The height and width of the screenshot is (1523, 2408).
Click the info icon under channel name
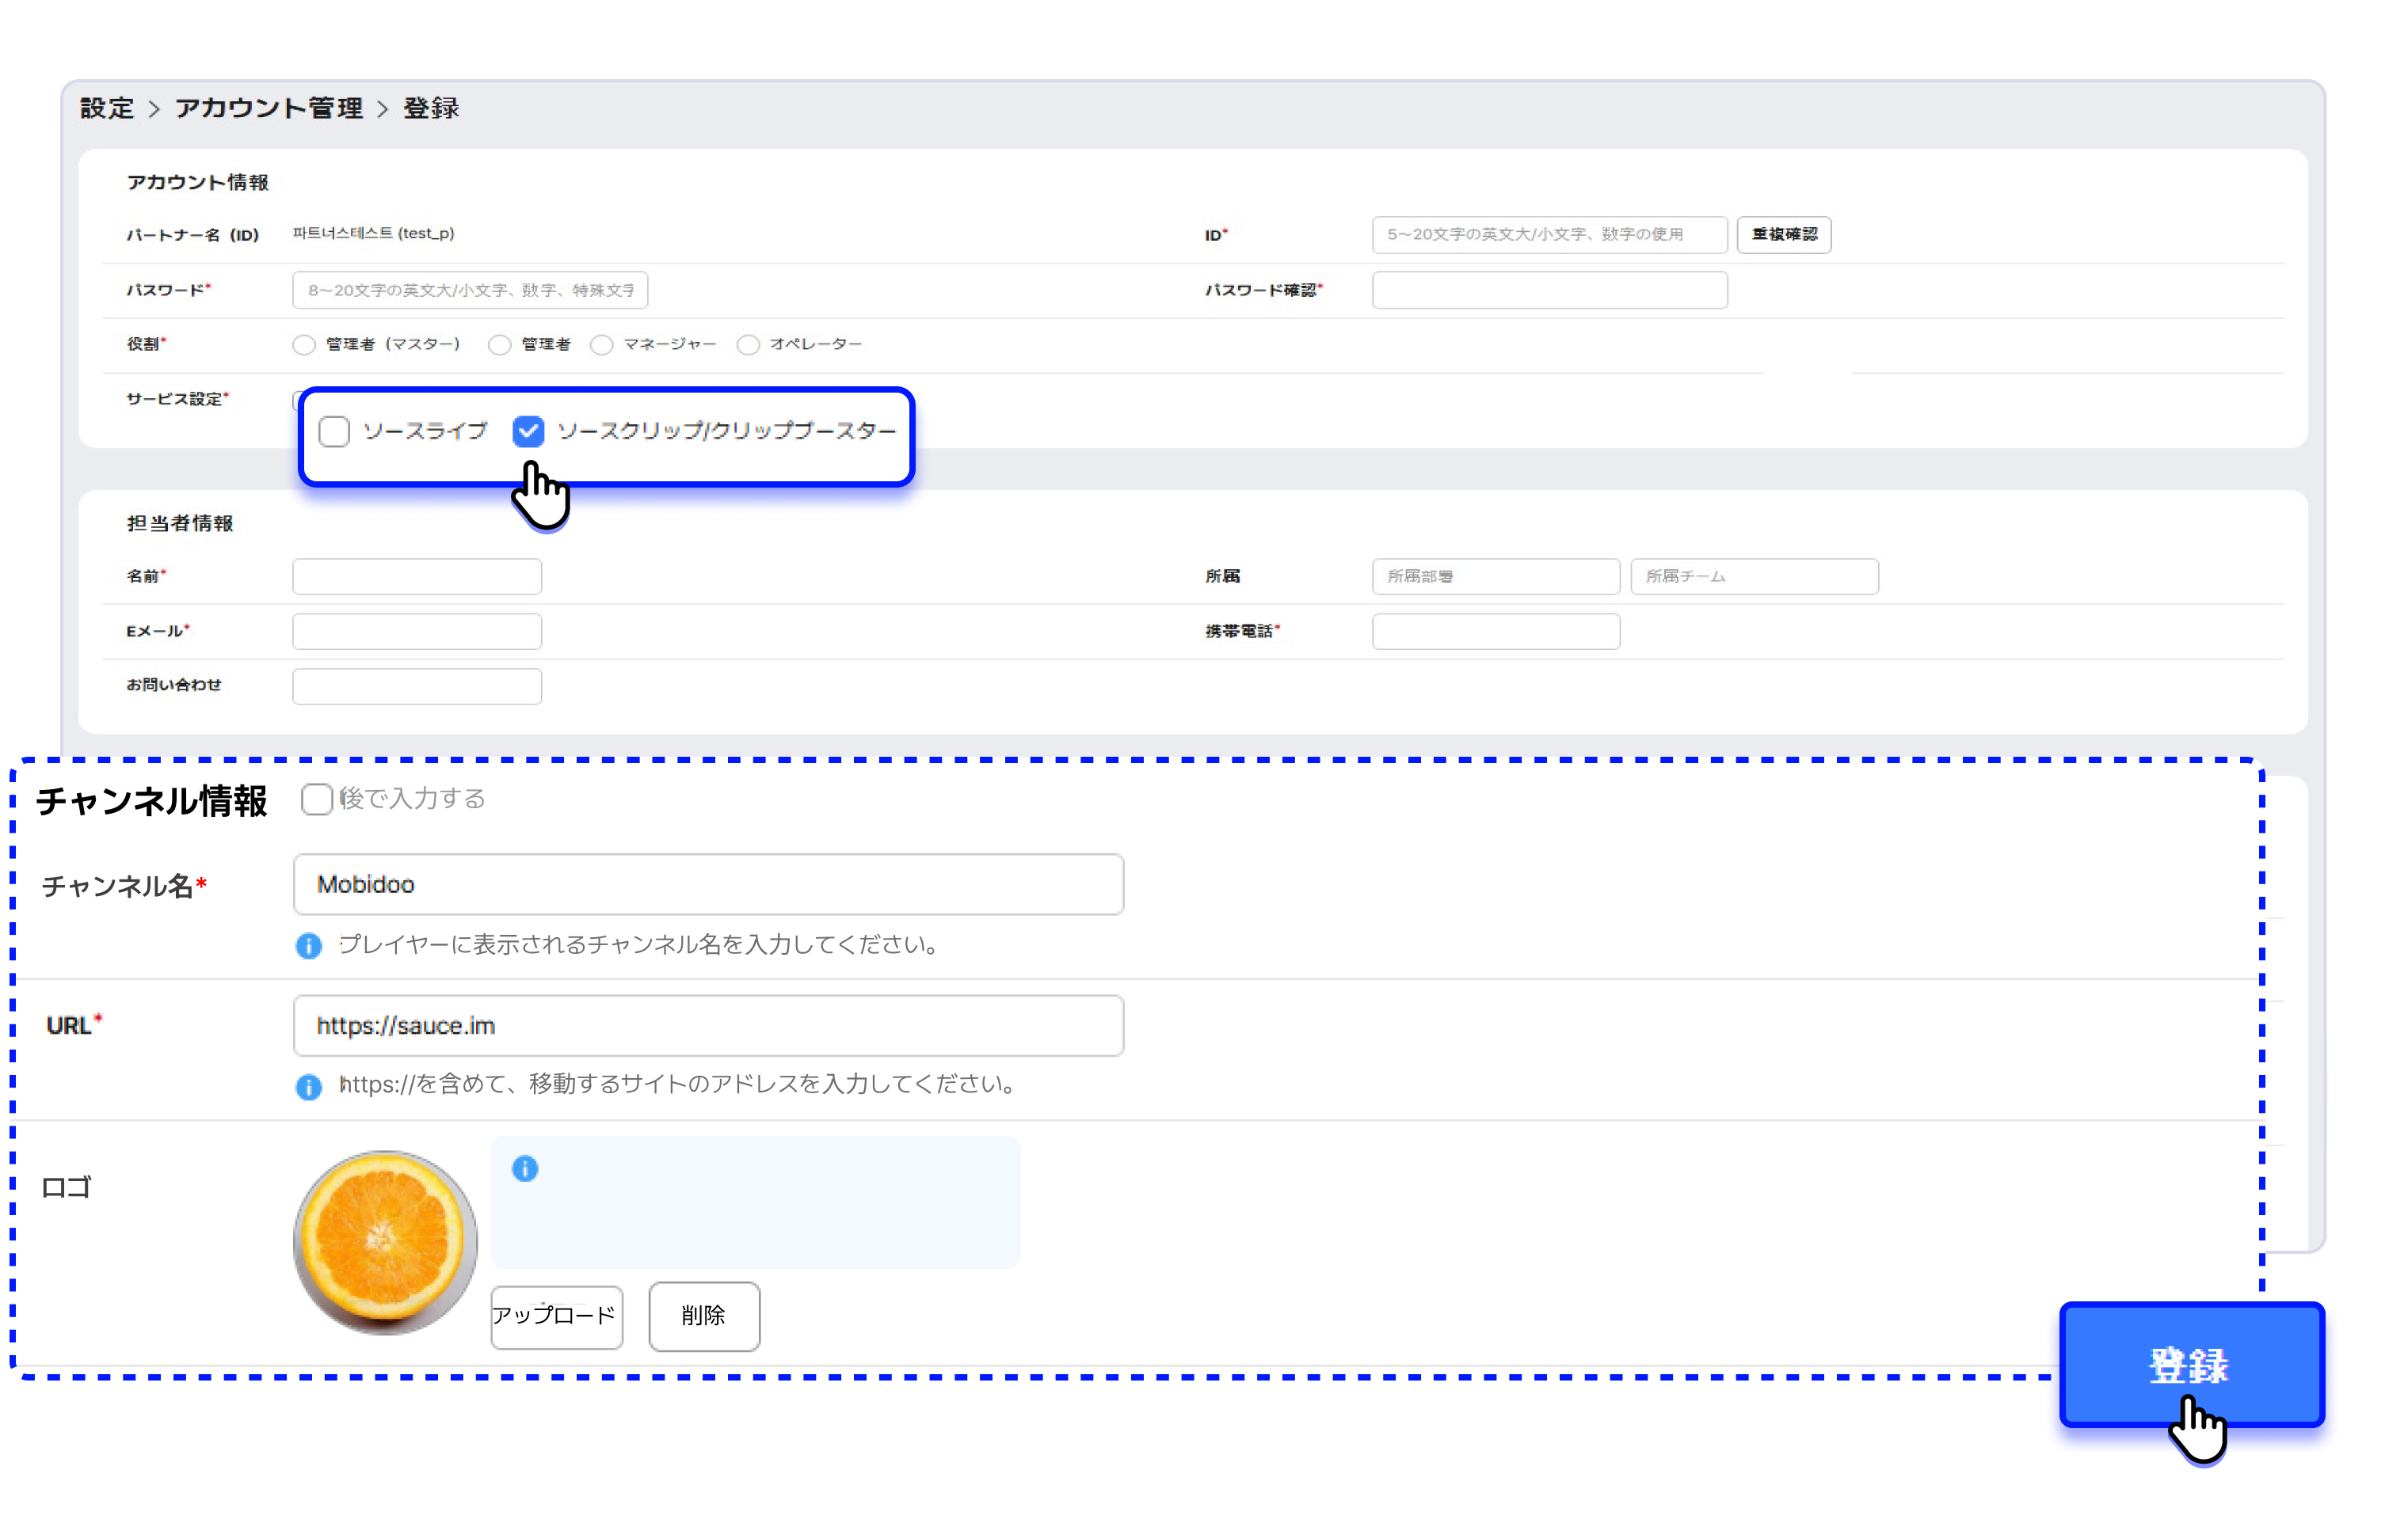(x=309, y=945)
